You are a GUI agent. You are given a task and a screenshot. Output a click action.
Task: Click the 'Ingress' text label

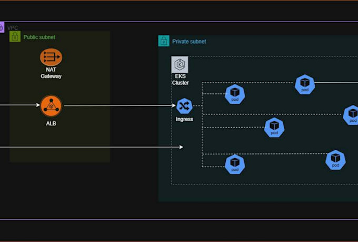coord(184,119)
